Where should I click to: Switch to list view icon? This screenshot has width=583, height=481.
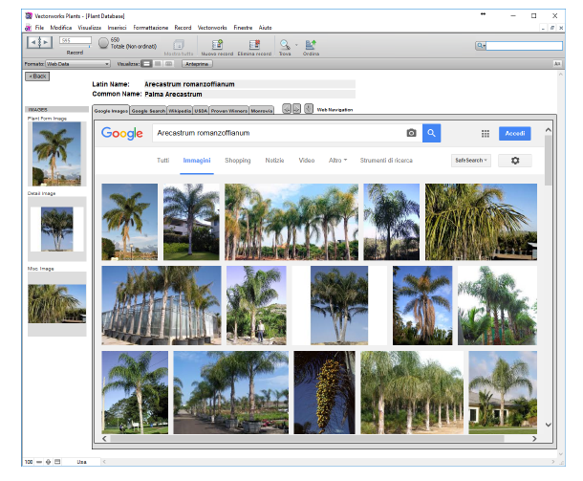(x=158, y=64)
